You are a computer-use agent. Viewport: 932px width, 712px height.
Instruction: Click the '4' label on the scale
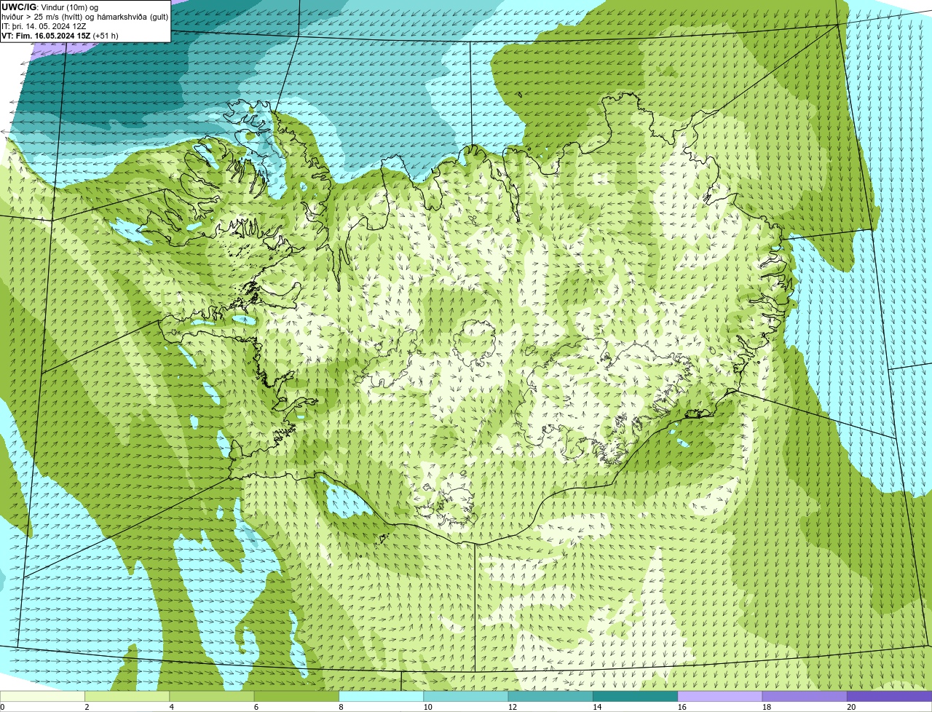coord(171,707)
